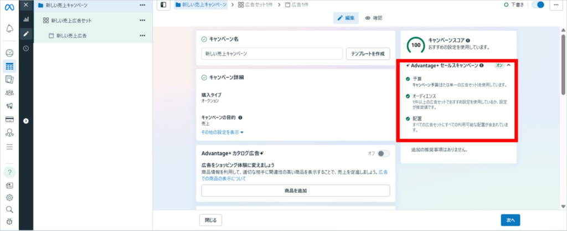Open the Events Manager node icon
This screenshot has height=231, width=567.
coord(10,132)
